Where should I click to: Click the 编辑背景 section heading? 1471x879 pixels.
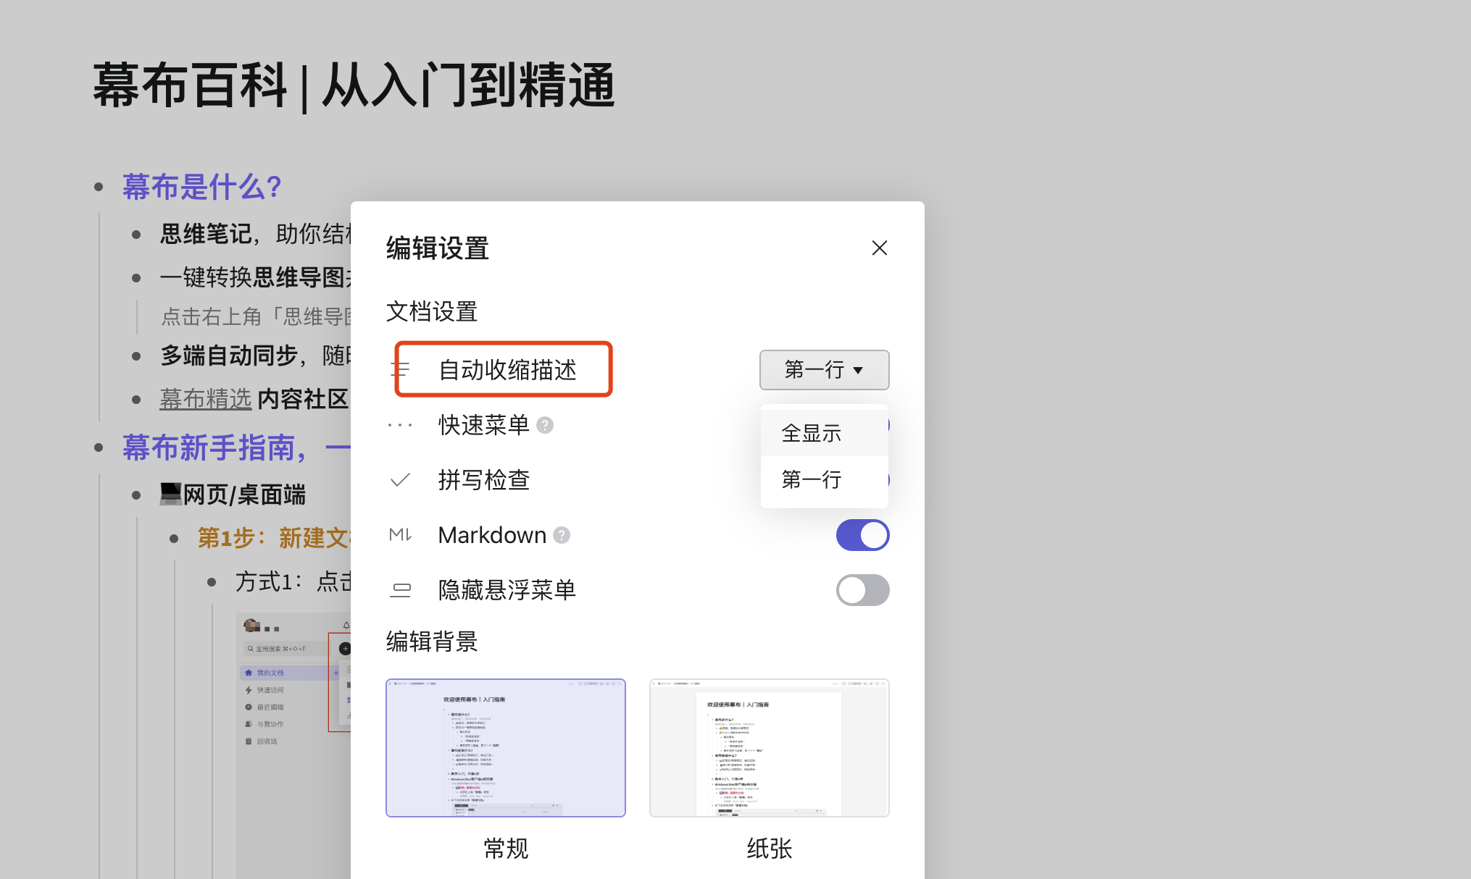(432, 642)
